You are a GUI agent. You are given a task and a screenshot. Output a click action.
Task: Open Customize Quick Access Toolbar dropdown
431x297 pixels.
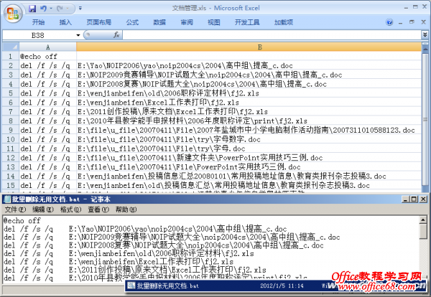(80, 8)
